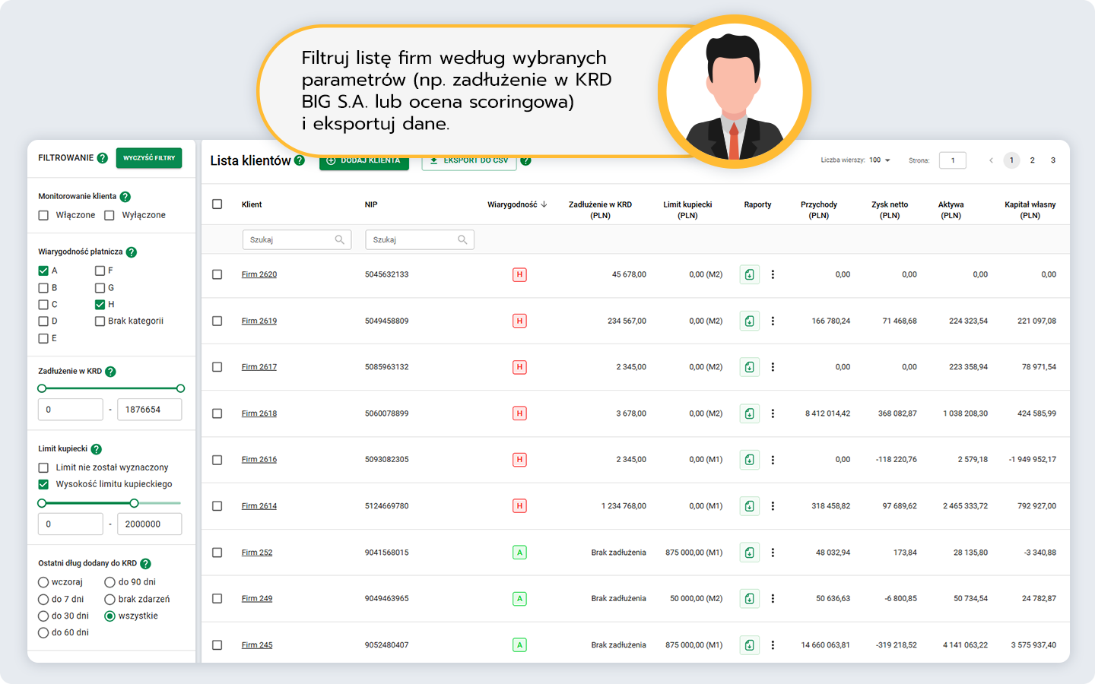
Task: Tick the checkbox for Firm 2617 row
Action: (x=217, y=367)
